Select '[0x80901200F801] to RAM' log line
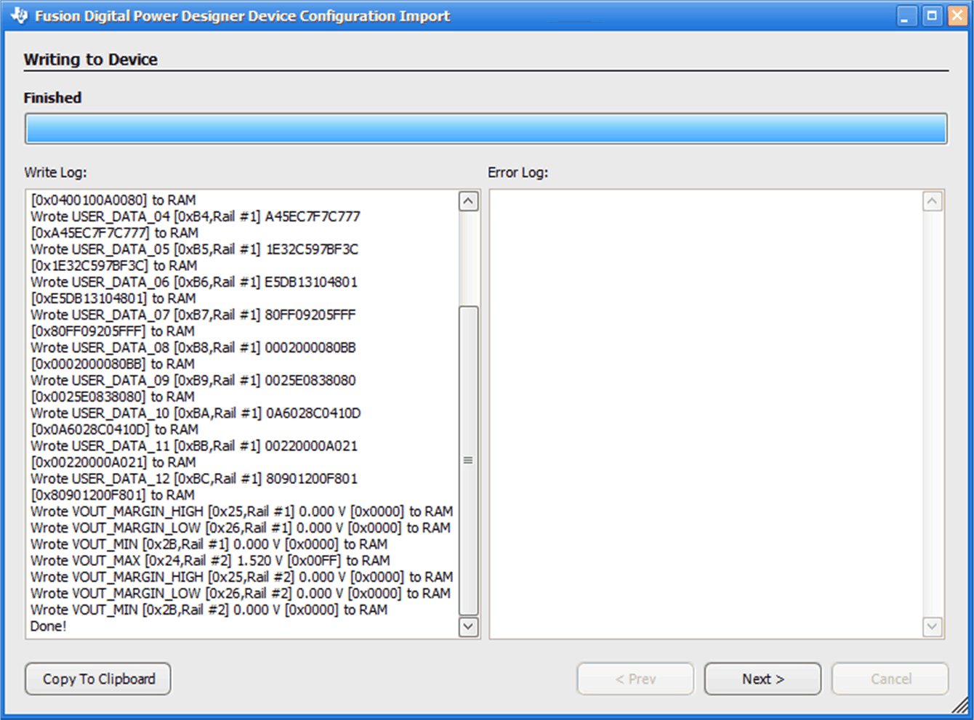The height and width of the screenshot is (720, 974). 112,494
